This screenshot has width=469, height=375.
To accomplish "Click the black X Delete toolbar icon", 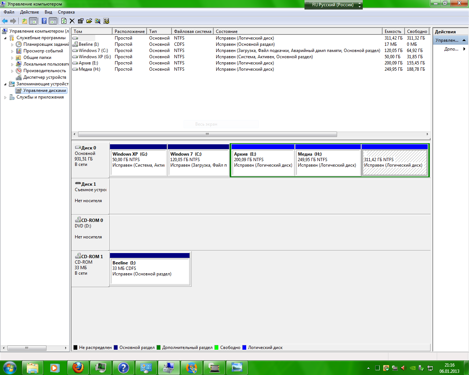I will (72, 21).
